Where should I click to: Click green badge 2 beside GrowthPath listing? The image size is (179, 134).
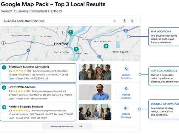coord(4,88)
